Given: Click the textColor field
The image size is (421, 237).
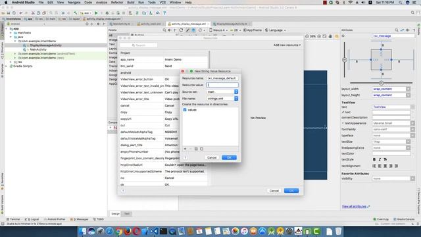Looking at the screenshot, I should pos(391,153).
